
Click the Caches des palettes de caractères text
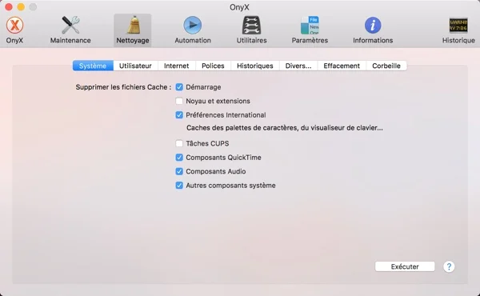tap(284, 128)
